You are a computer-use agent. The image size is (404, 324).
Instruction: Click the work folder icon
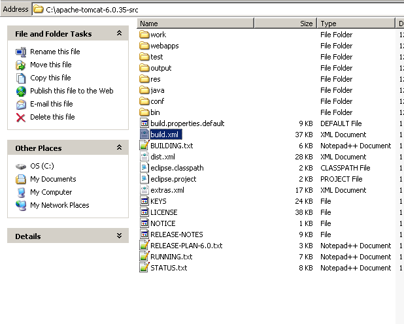pos(144,35)
